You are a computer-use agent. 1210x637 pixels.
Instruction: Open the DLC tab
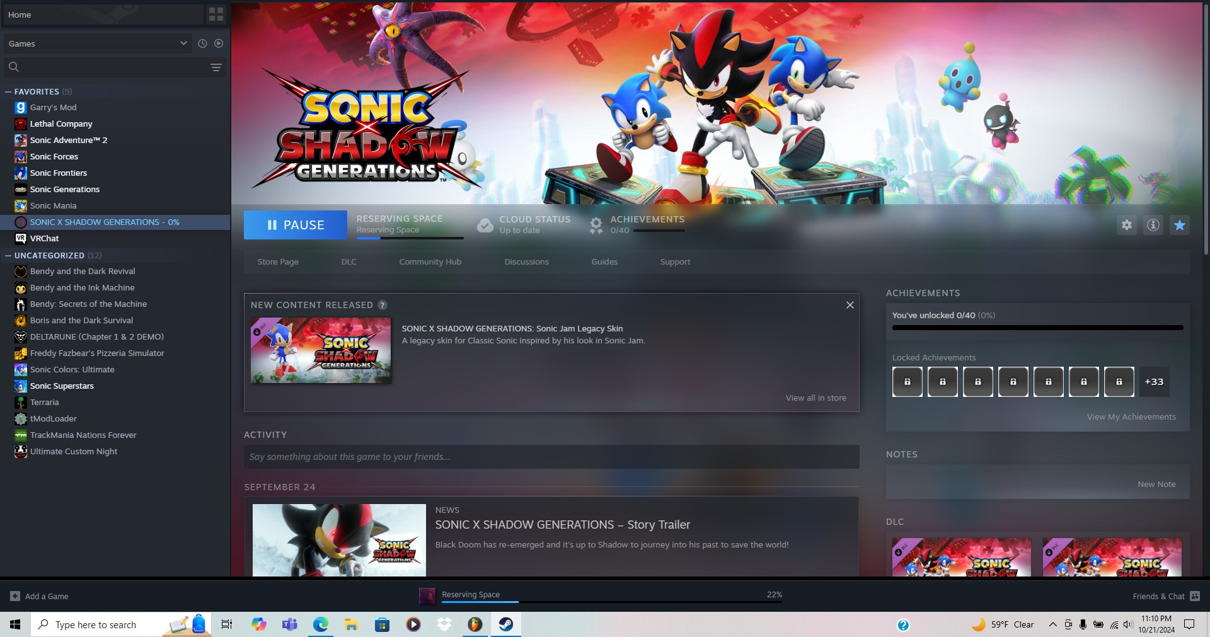tap(349, 262)
